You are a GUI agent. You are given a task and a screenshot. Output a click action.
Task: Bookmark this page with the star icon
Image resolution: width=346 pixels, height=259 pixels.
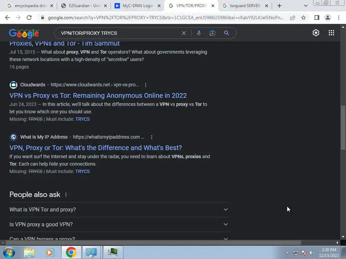click(303, 18)
